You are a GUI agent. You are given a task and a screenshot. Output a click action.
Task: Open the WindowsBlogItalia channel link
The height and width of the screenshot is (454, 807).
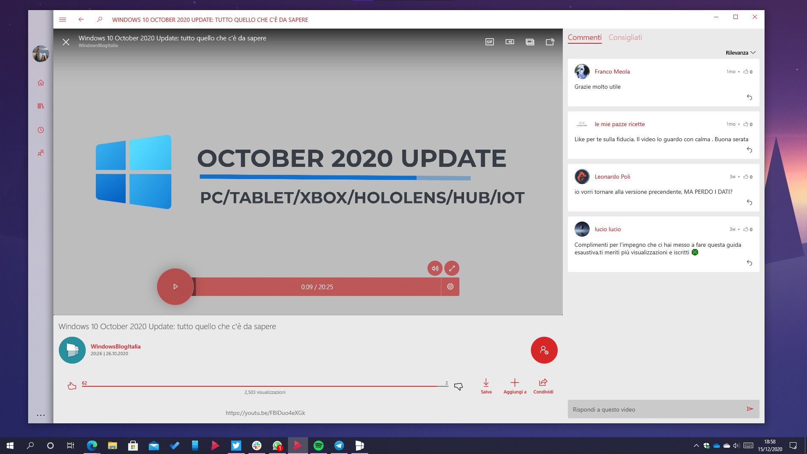(116, 346)
